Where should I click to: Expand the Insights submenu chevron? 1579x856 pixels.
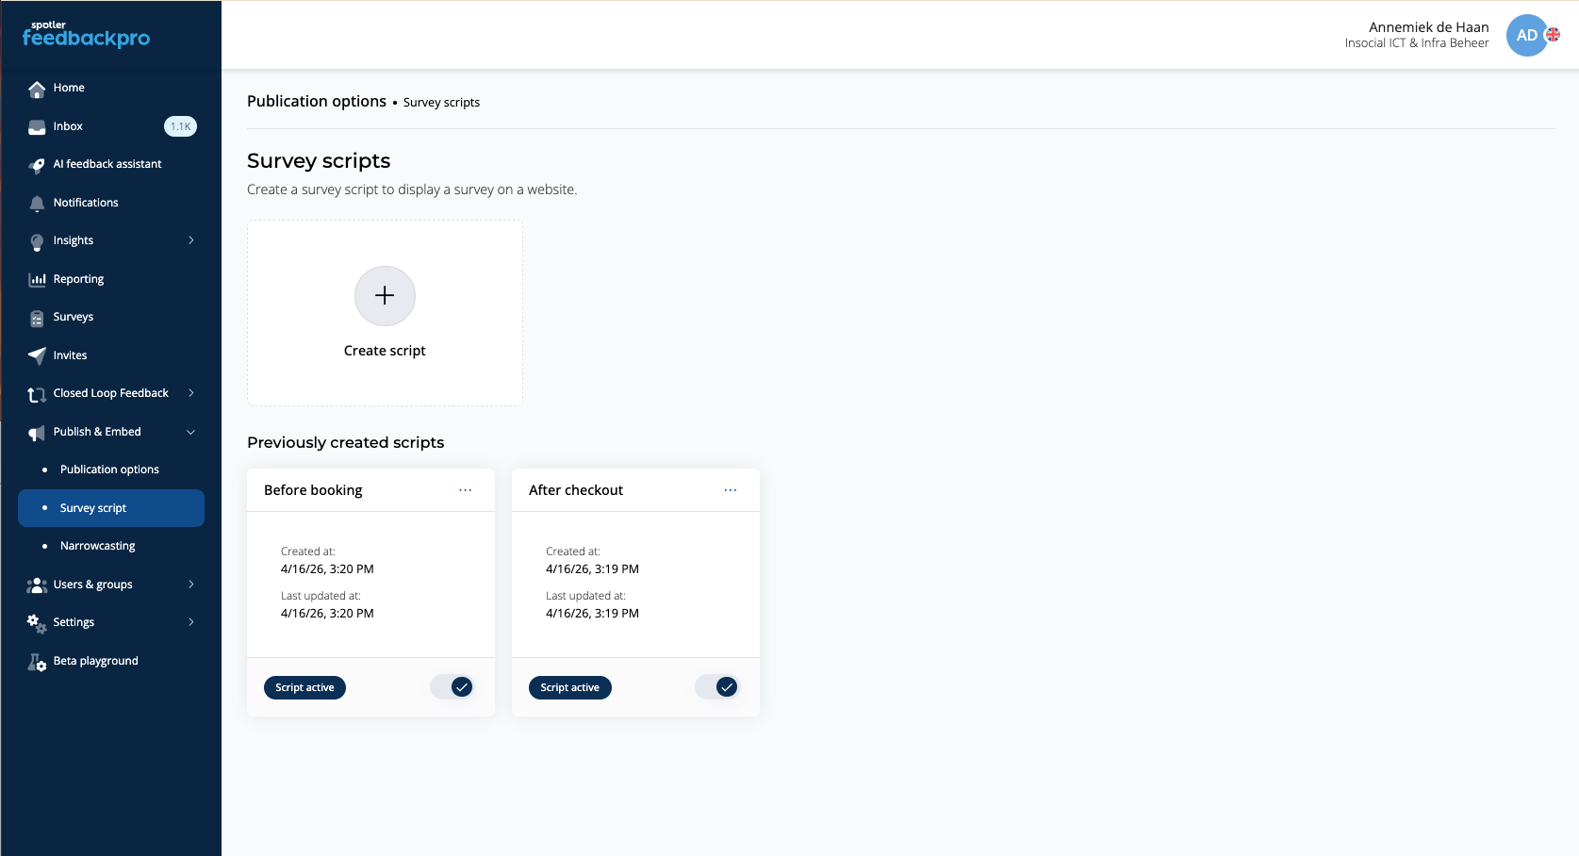pos(191,240)
